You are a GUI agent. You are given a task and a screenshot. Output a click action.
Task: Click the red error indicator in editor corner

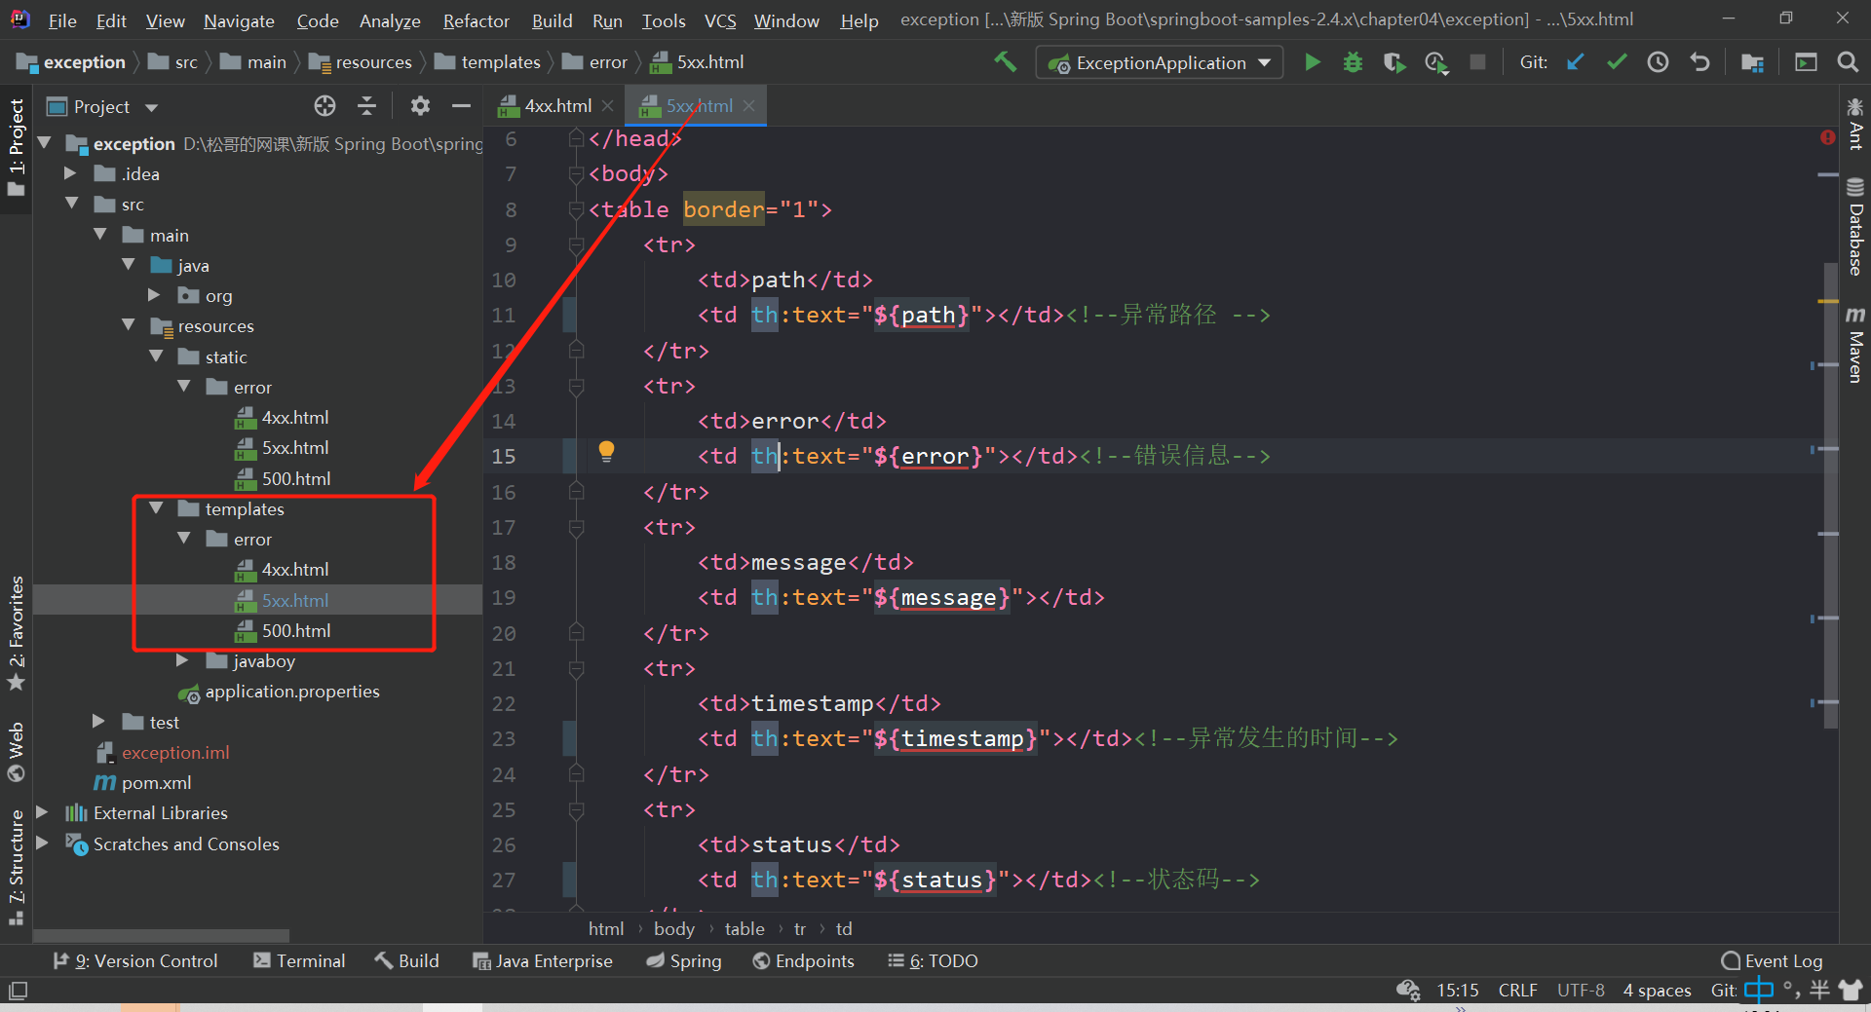pyautogui.click(x=1827, y=137)
